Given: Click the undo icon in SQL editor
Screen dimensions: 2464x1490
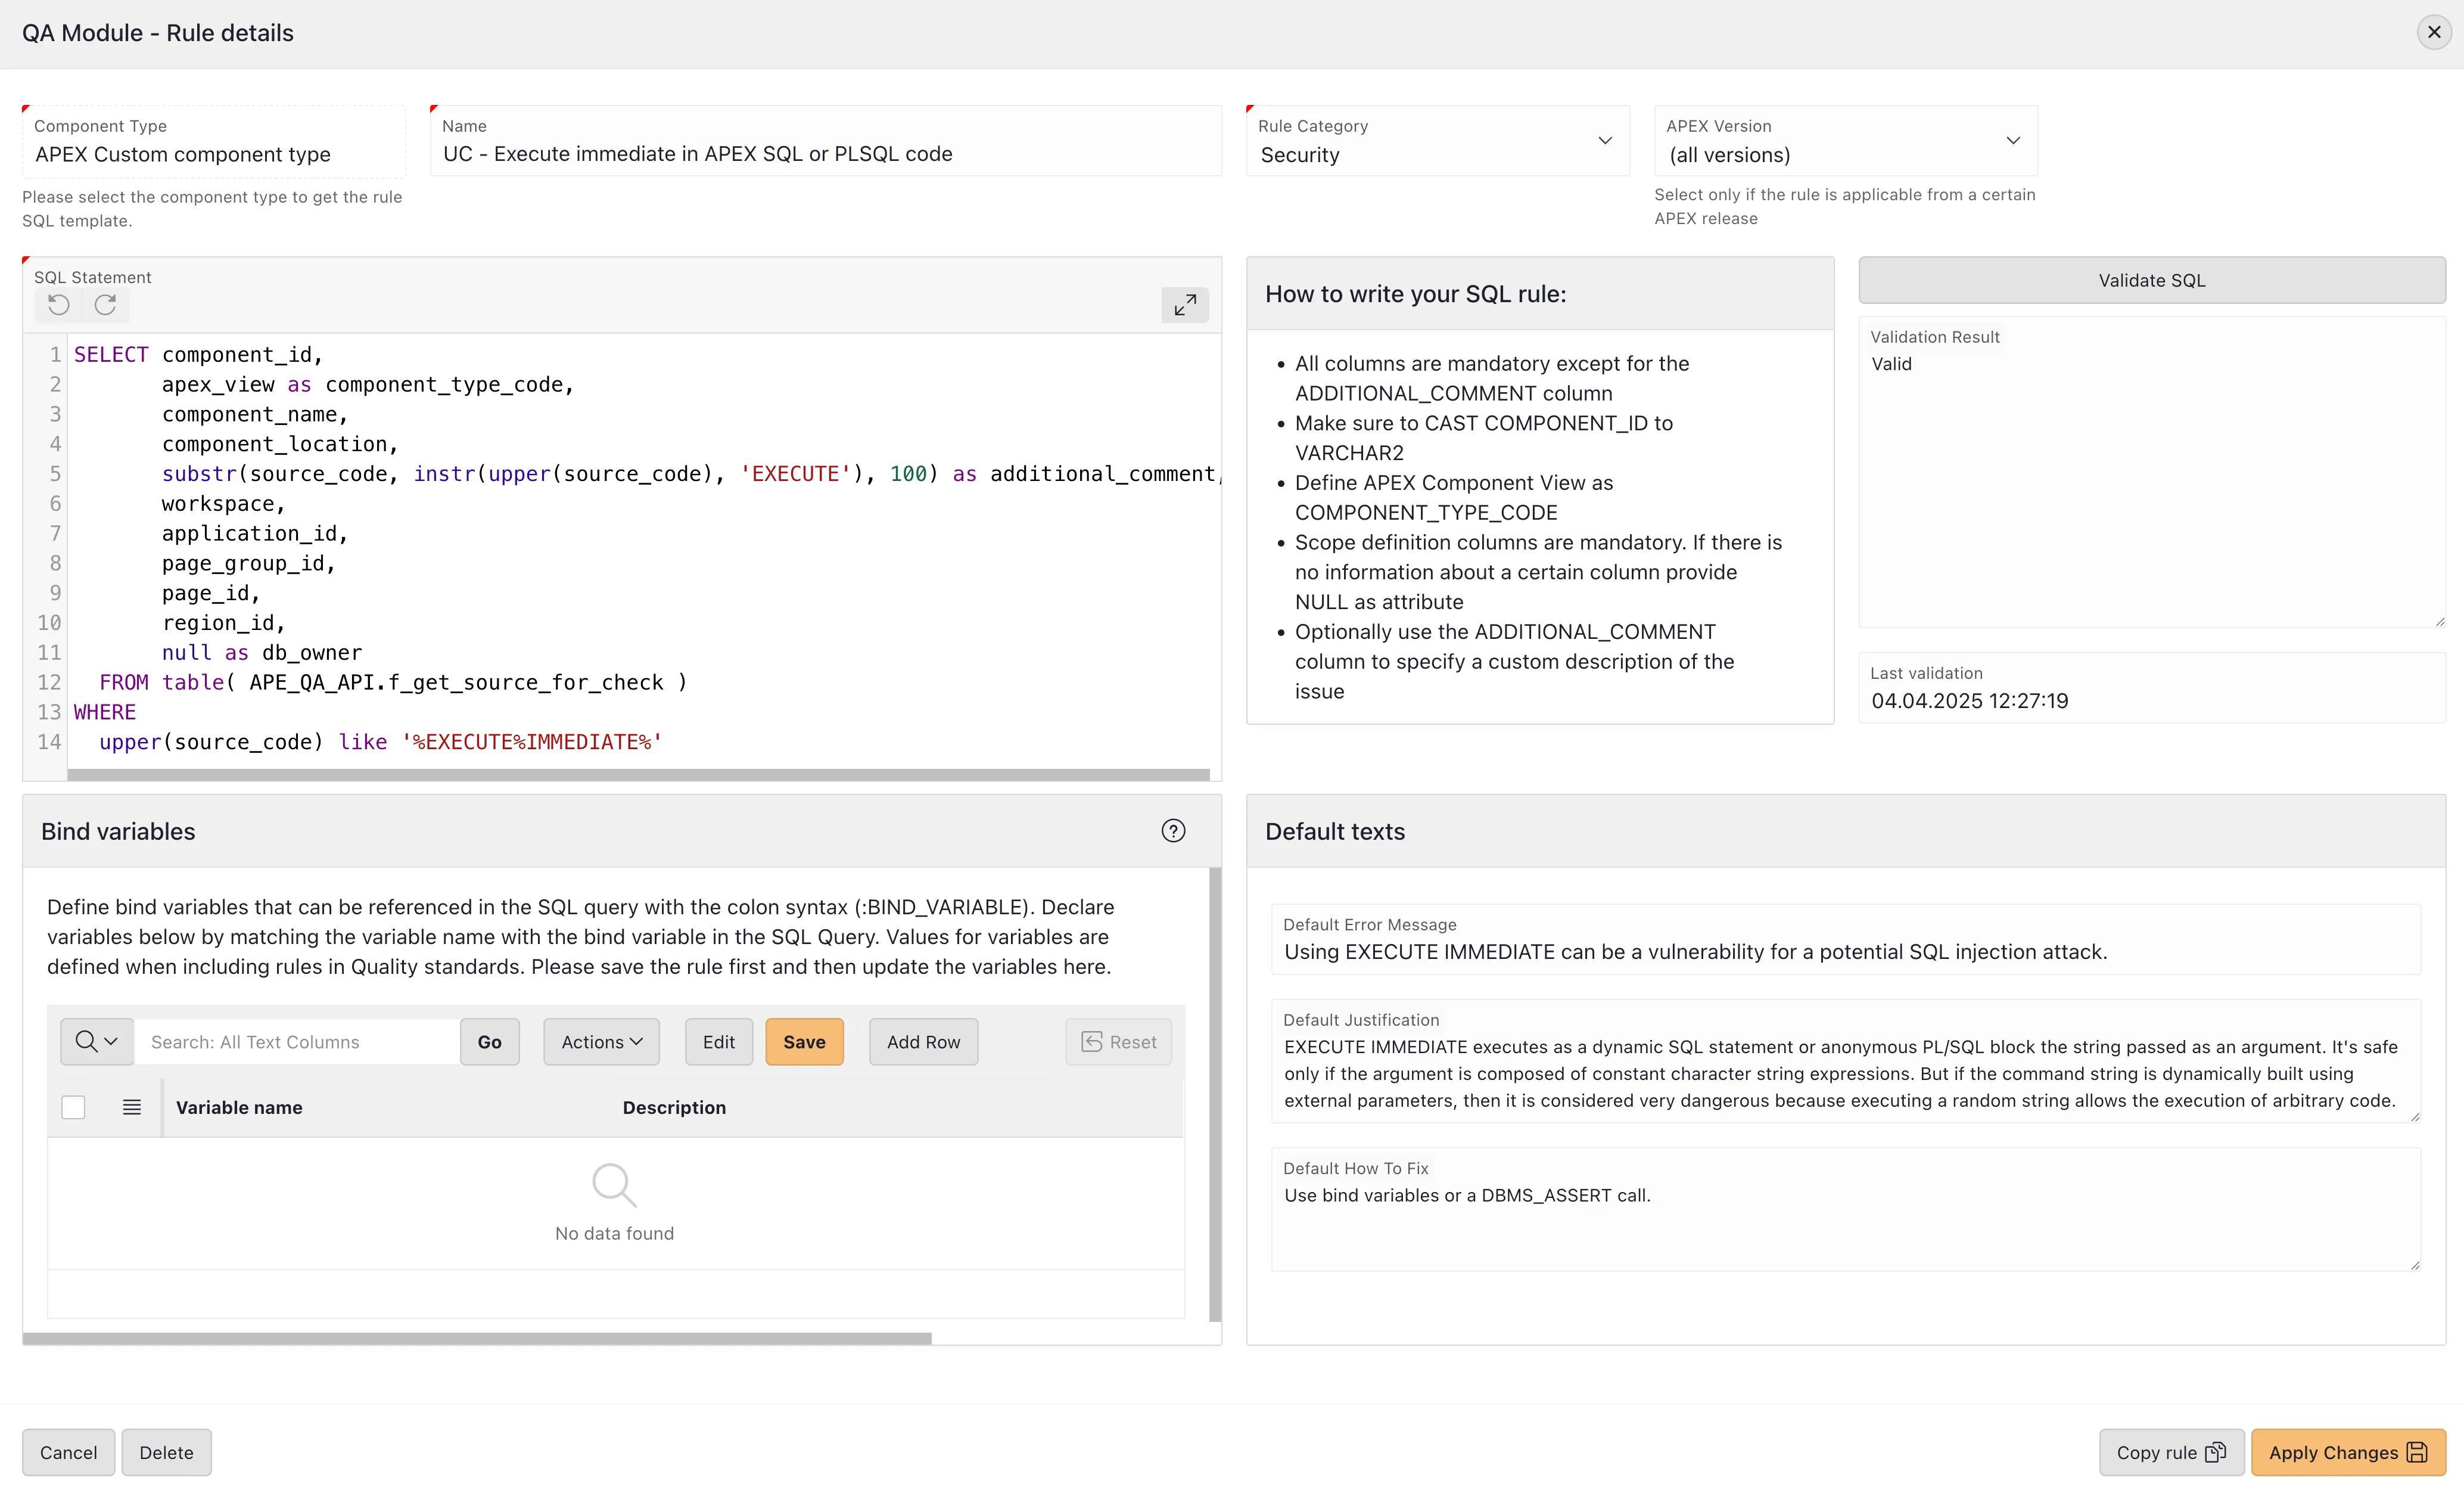Looking at the screenshot, I should point(59,305).
